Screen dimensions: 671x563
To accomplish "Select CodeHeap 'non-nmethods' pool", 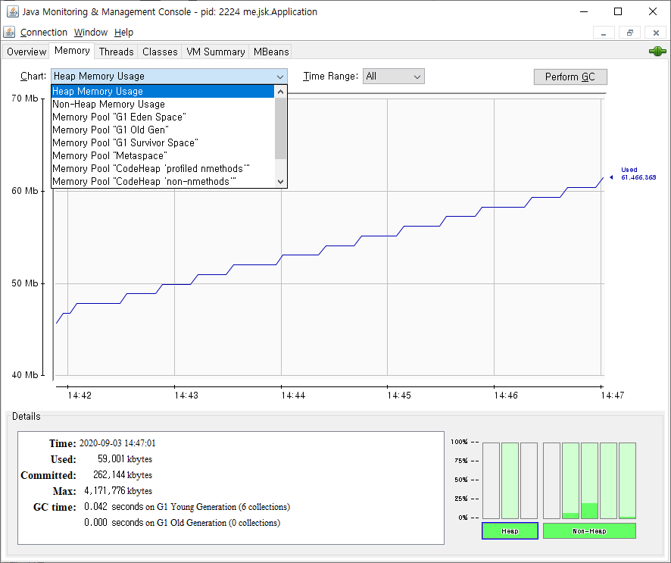I will pos(163,181).
